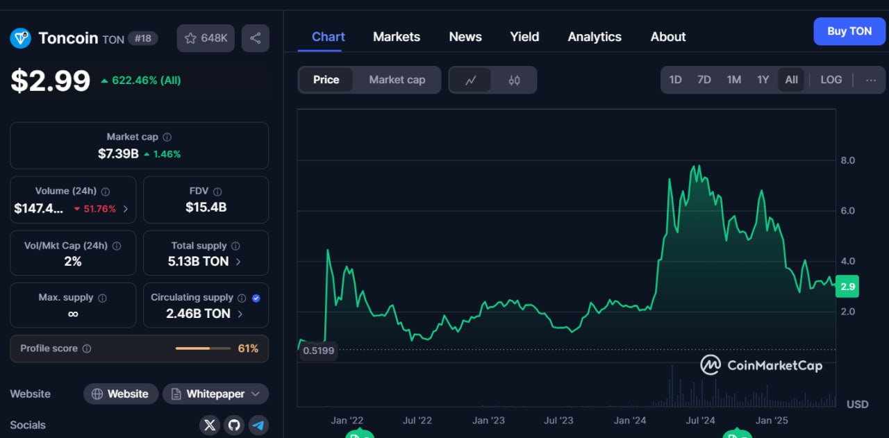Open the X (Twitter) social link
The height and width of the screenshot is (438, 889).
210,425
